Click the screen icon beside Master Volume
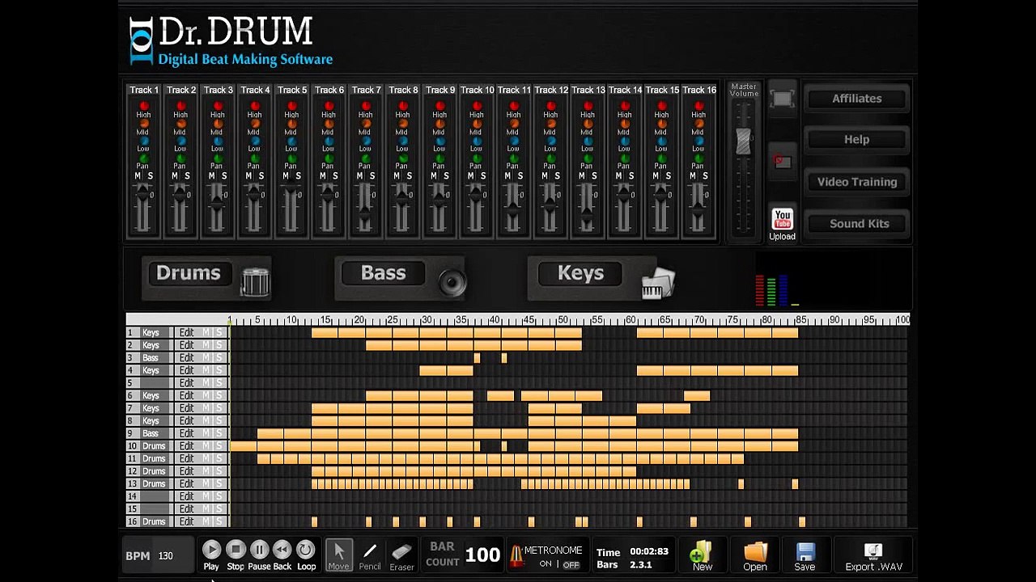 (782, 99)
